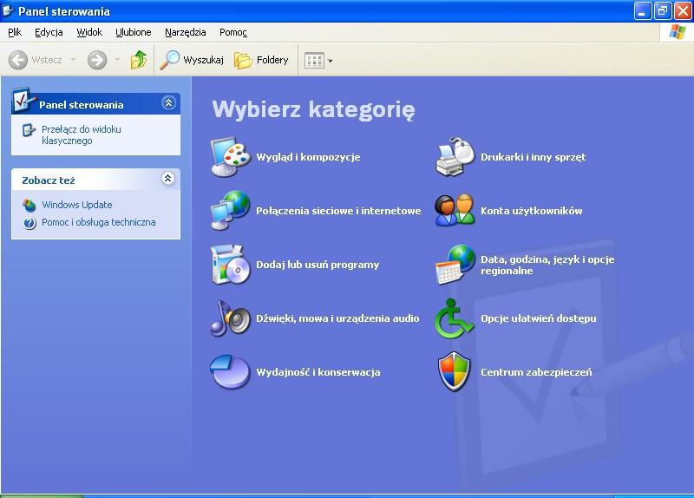Click the Dodaj lub usuń programy text
Viewport: 694px width, 498px height.
point(318,265)
